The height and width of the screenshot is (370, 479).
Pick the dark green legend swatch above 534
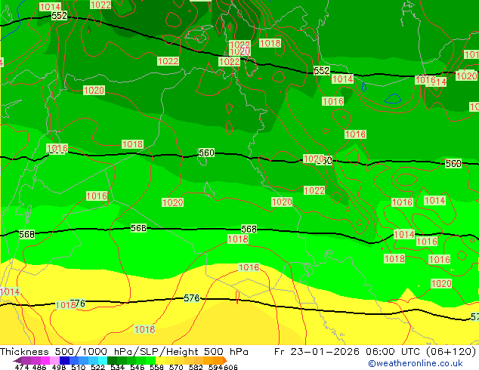pos(113,360)
